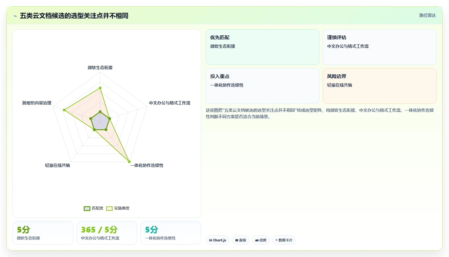Click the 谨慎评估 card
449x257 pixels.
379,47
